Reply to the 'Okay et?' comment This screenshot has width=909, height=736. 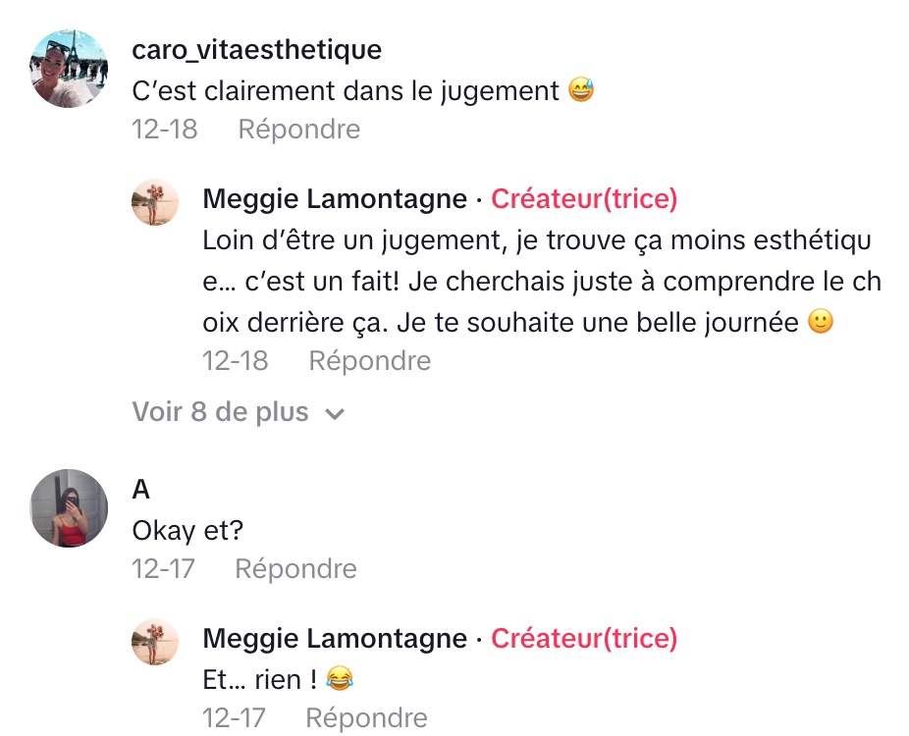pyautogui.click(x=295, y=569)
